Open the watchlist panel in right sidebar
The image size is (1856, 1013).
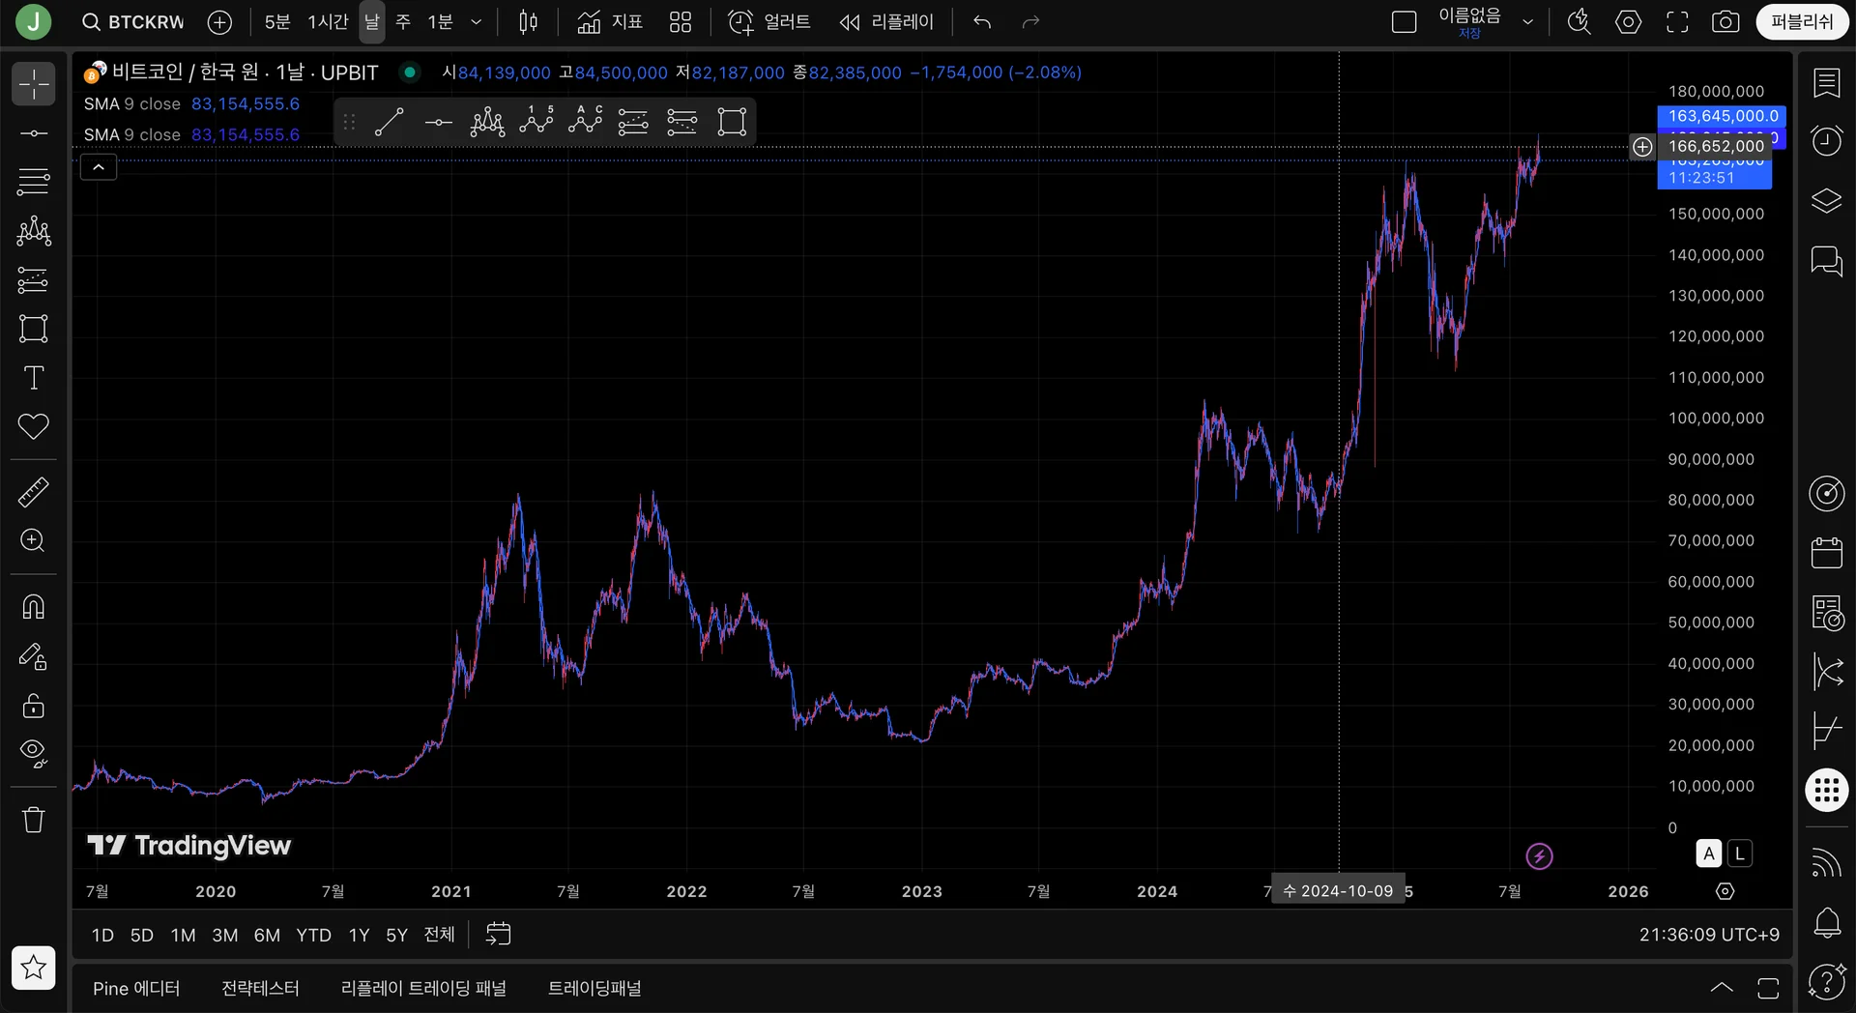pyautogui.click(x=1826, y=83)
